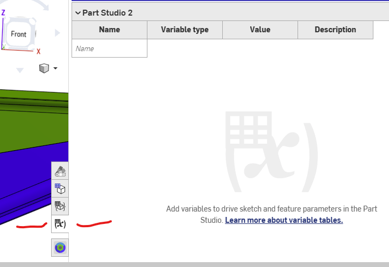Rotate view right with the triangle arrow
The height and width of the screenshot is (267, 389).
click(58, 33)
